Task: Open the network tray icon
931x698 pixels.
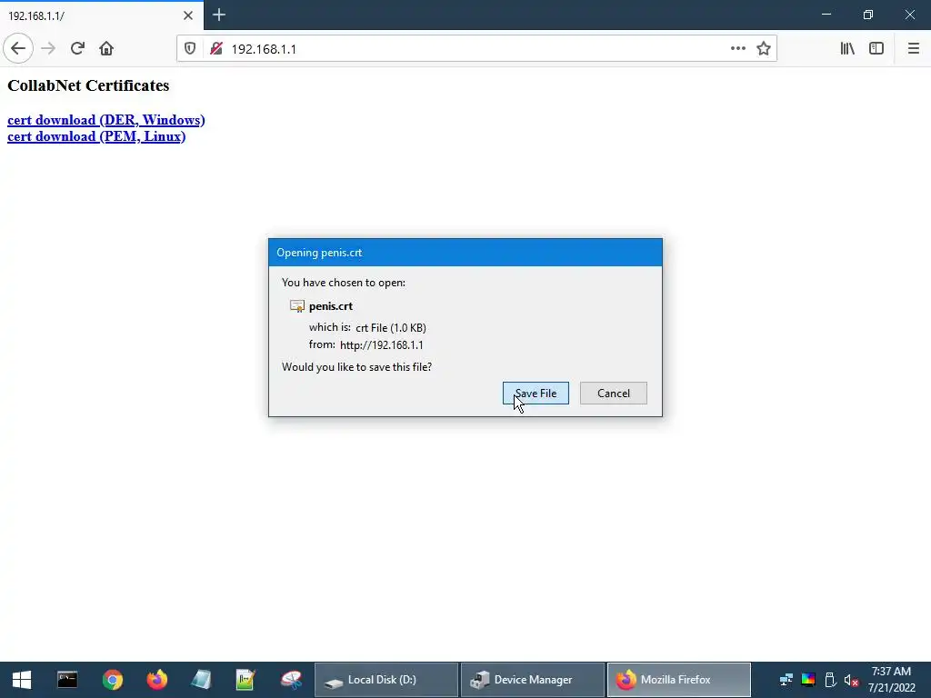Action: click(786, 680)
